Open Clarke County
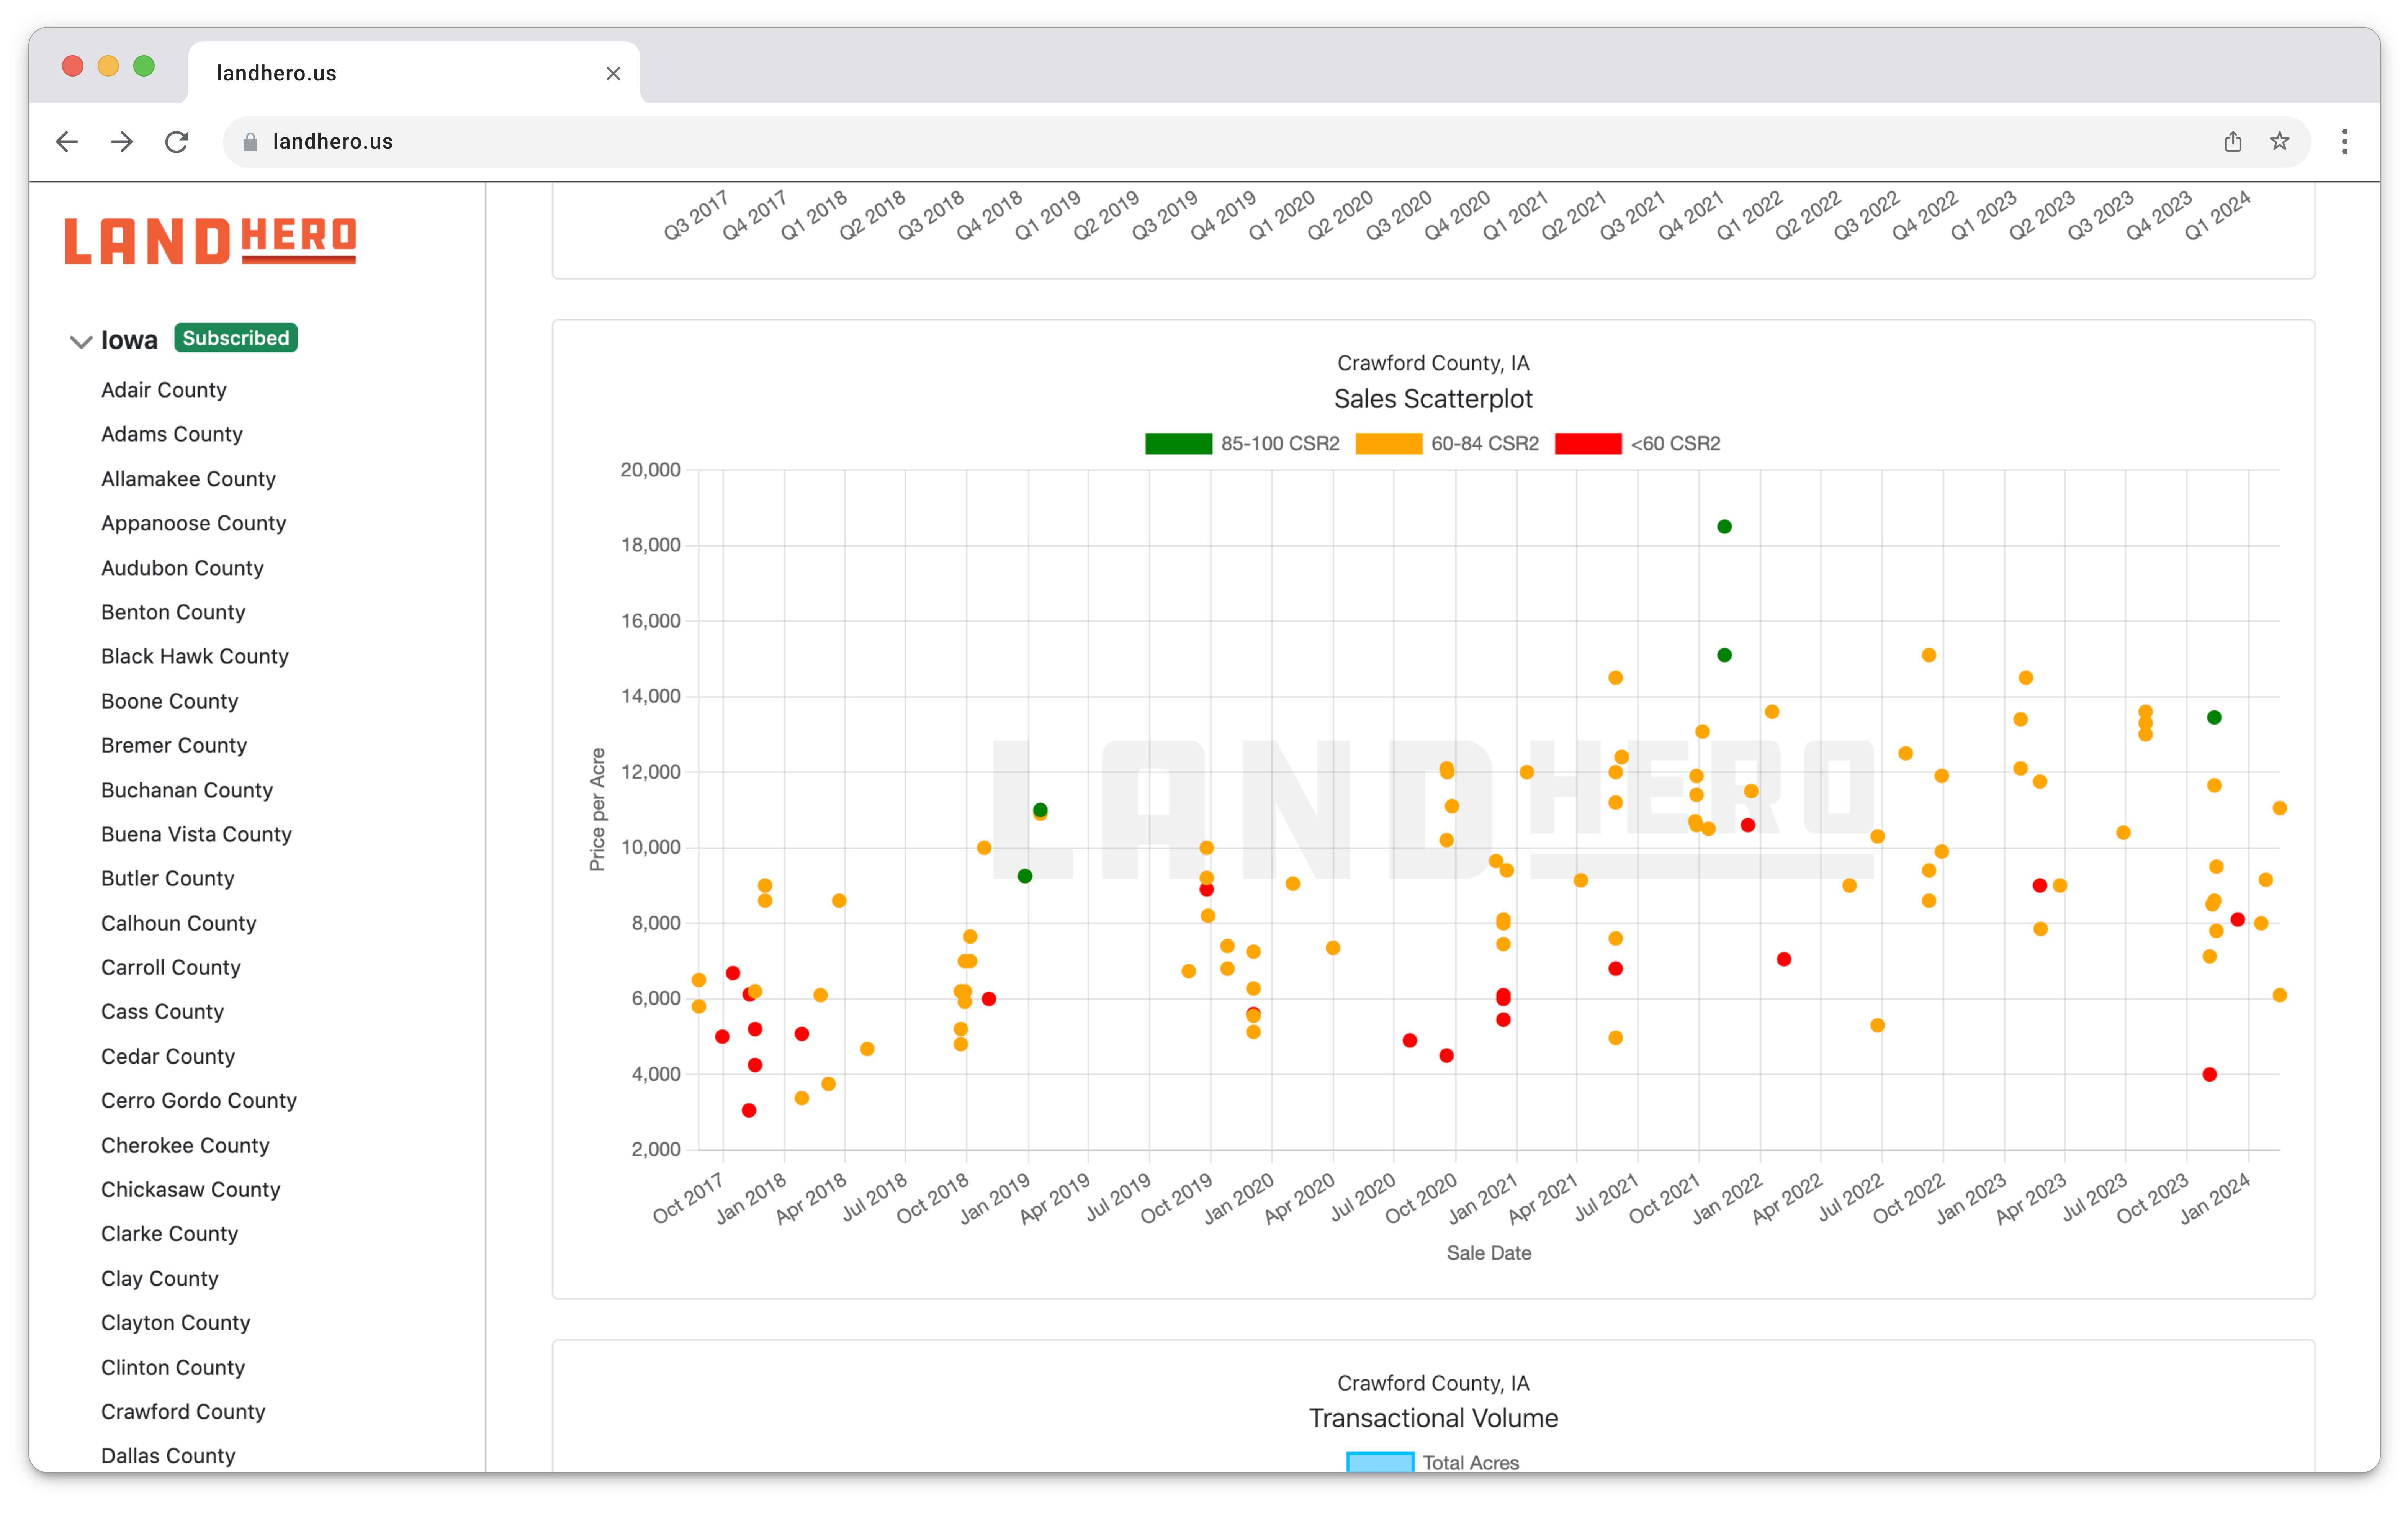 (x=170, y=1233)
